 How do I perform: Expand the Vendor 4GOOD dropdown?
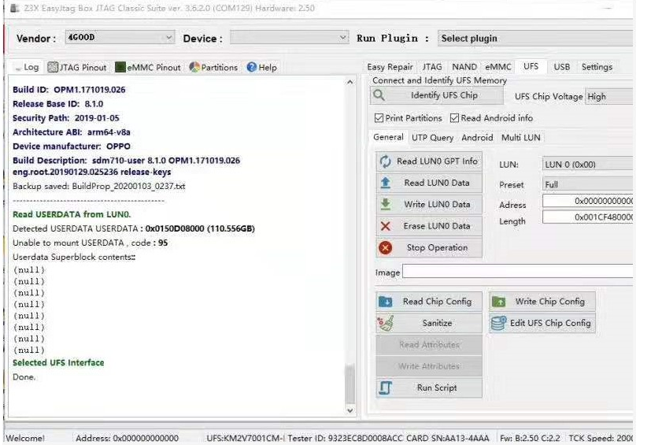[120, 38]
